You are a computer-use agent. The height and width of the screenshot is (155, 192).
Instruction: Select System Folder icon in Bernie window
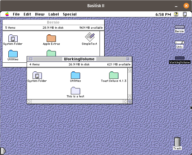(x=13, y=38)
